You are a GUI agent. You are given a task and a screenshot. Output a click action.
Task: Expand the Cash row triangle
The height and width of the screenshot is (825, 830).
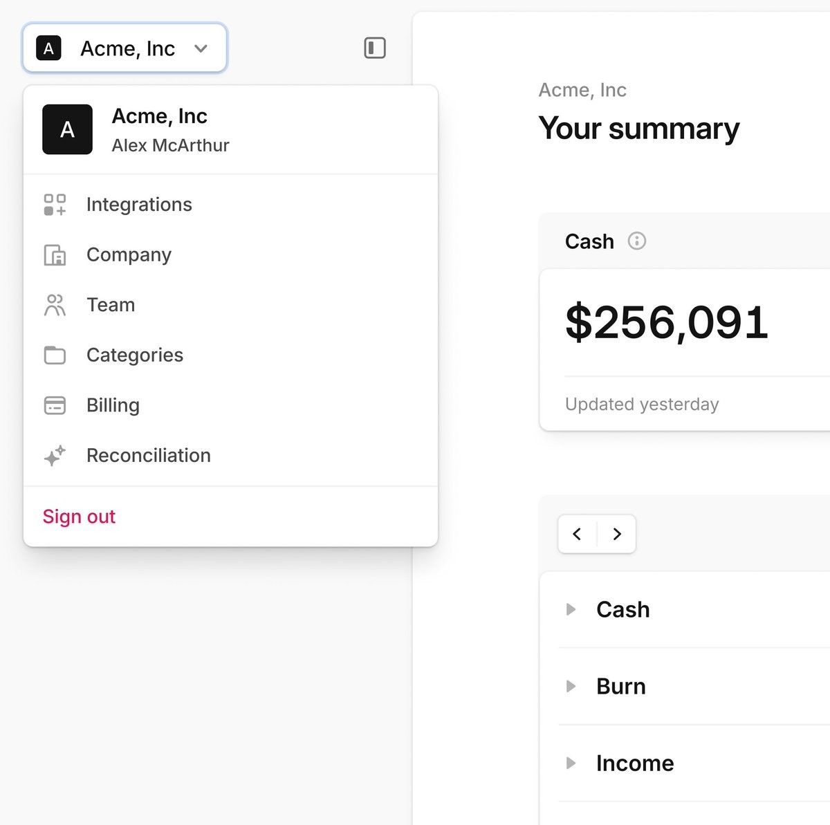tap(571, 609)
